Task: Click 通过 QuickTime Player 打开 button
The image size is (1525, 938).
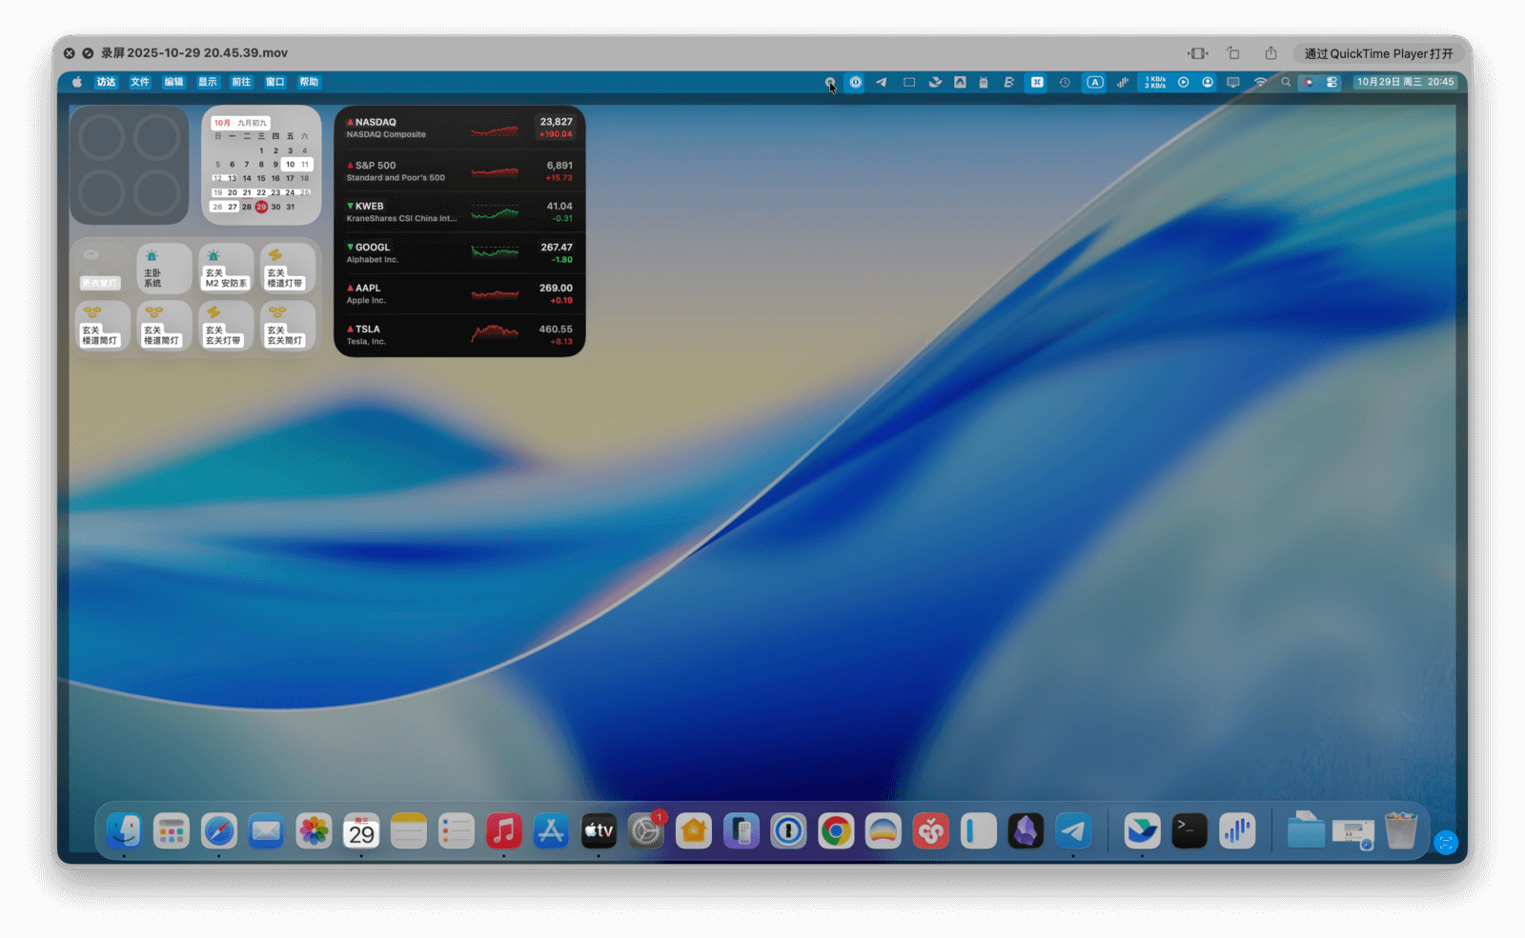Action: (x=1378, y=53)
